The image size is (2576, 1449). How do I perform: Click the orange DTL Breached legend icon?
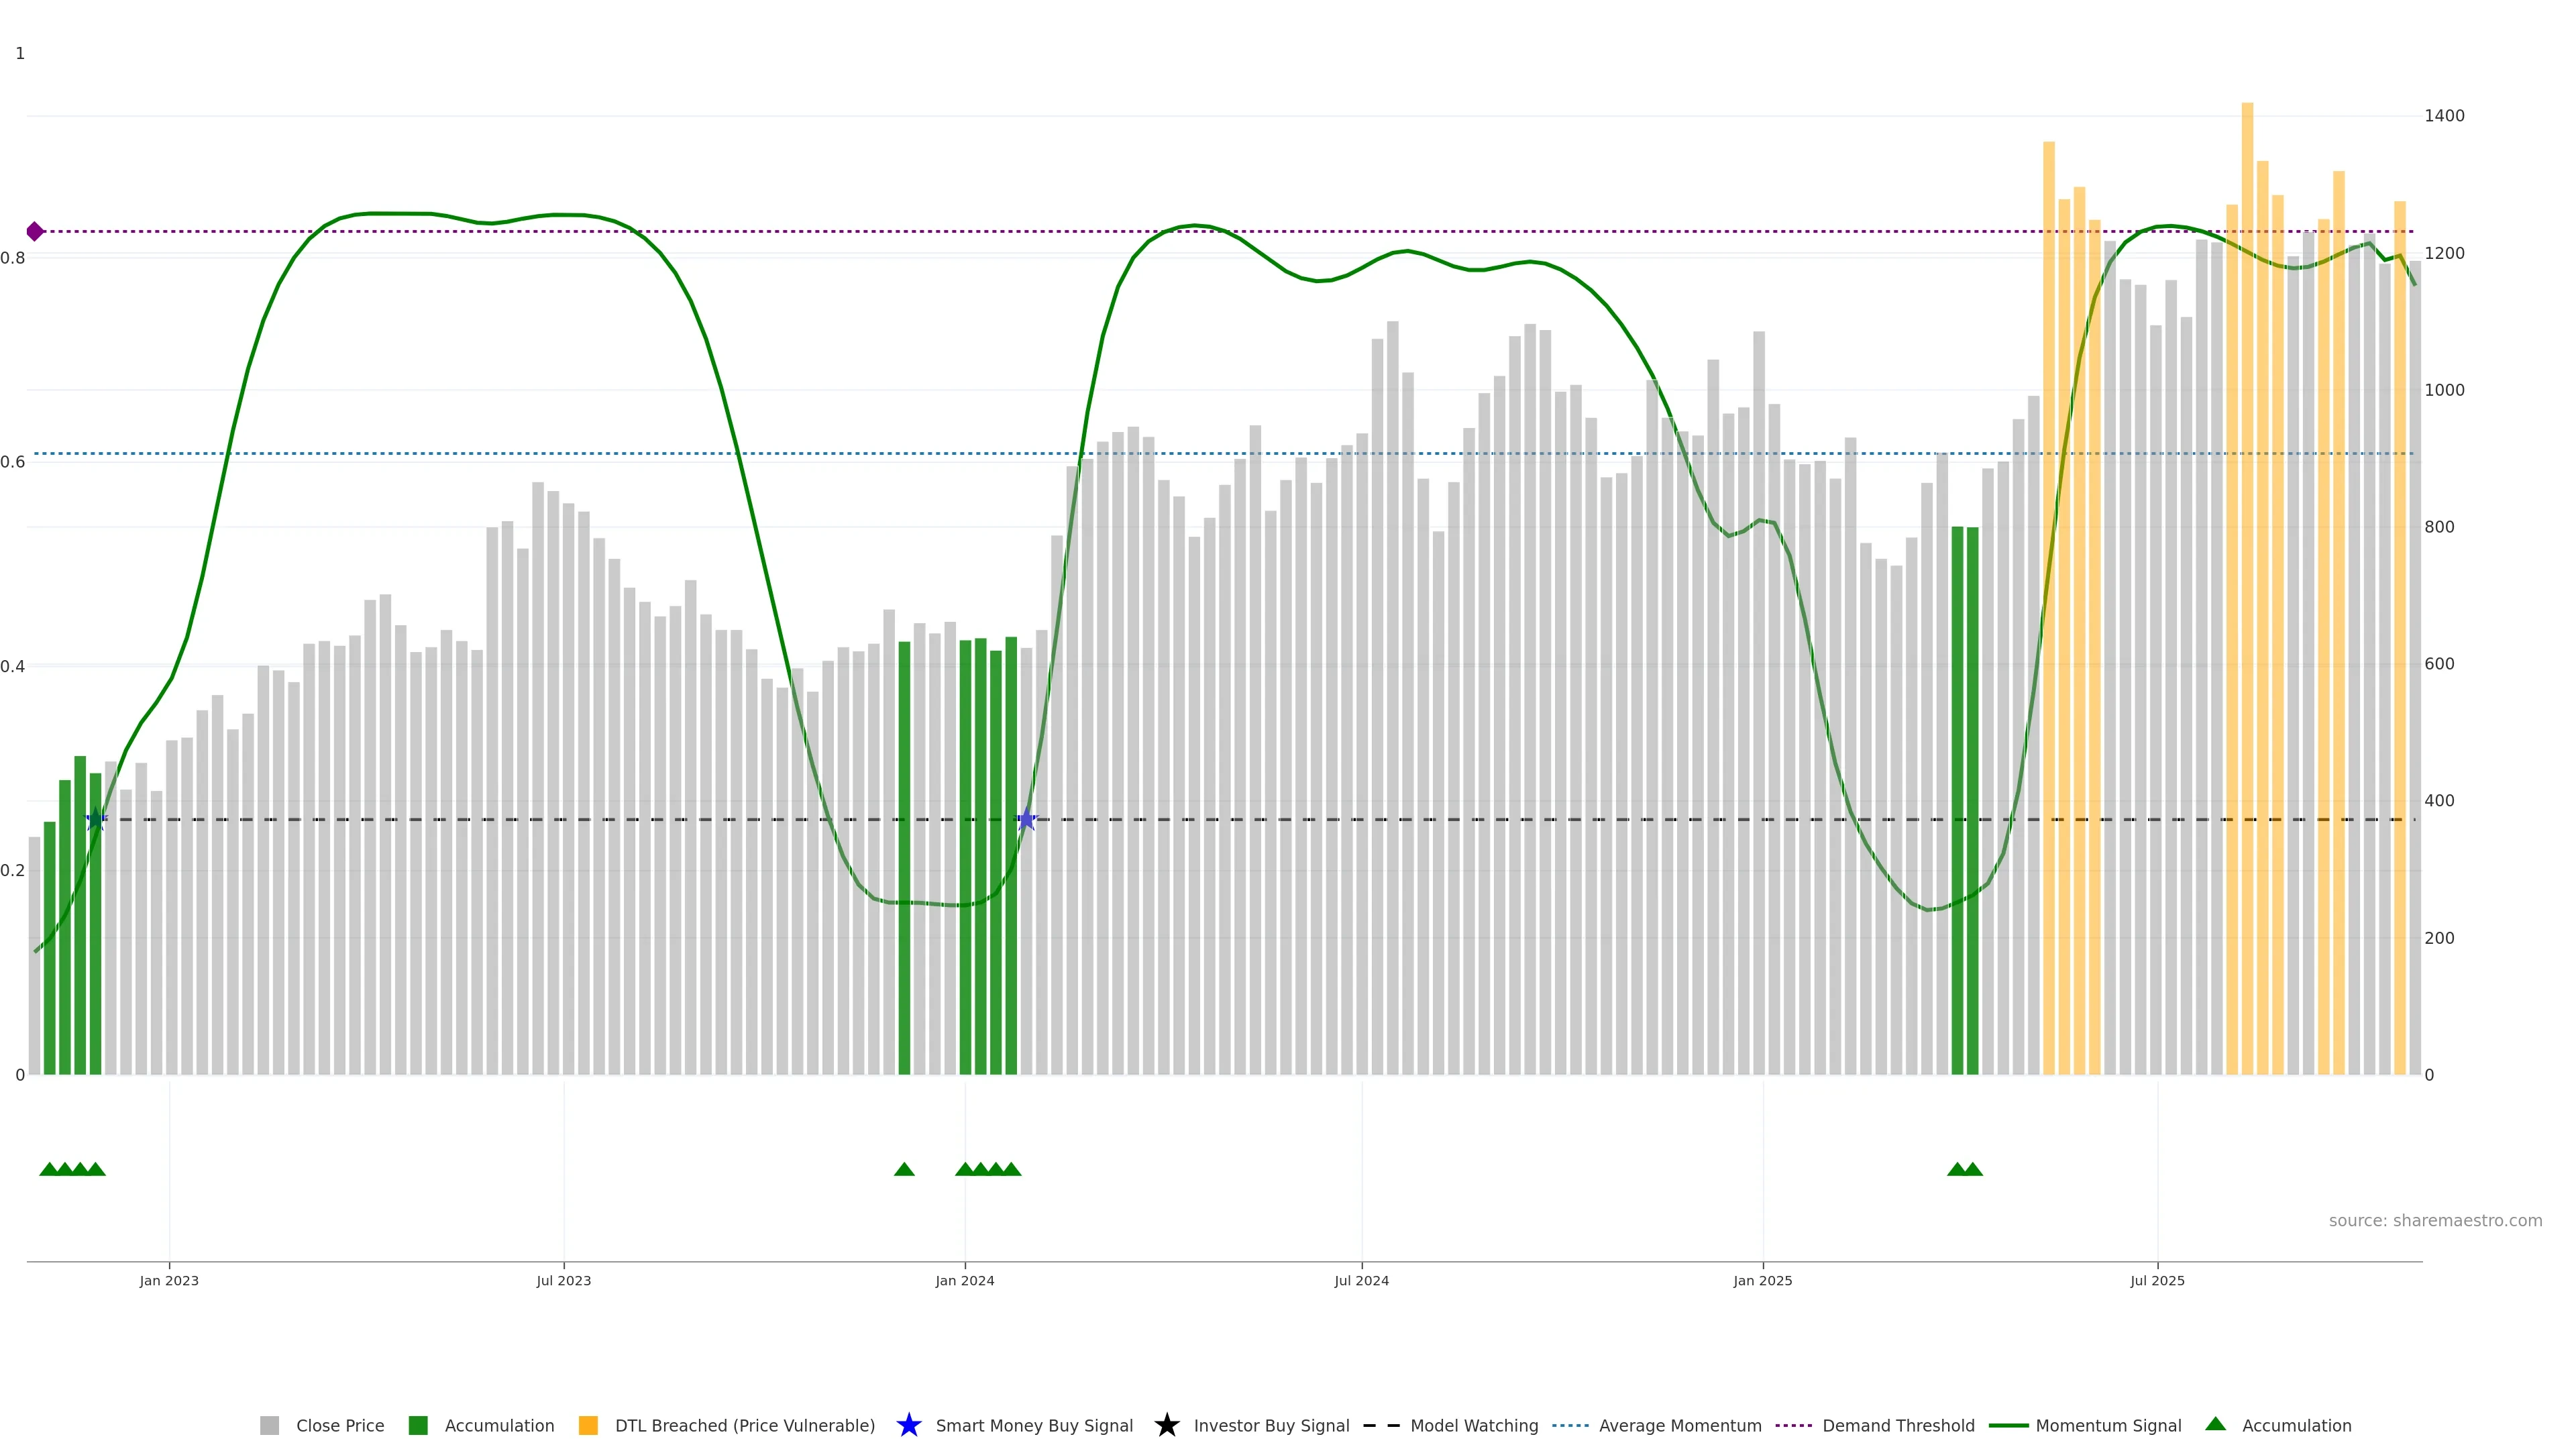pyautogui.click(x=588, y=1425)
